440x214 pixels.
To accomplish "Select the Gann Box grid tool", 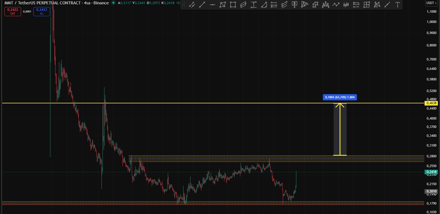I will click(x=366, y=5).
